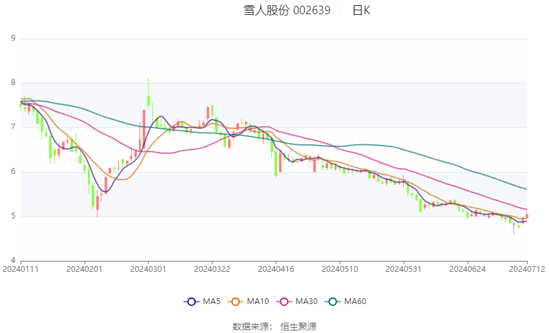Image resolution: width=549 pixels, height=333 pixels.
Task: Click the chart title 雪人股份 002639
Action: pos(287,10)
